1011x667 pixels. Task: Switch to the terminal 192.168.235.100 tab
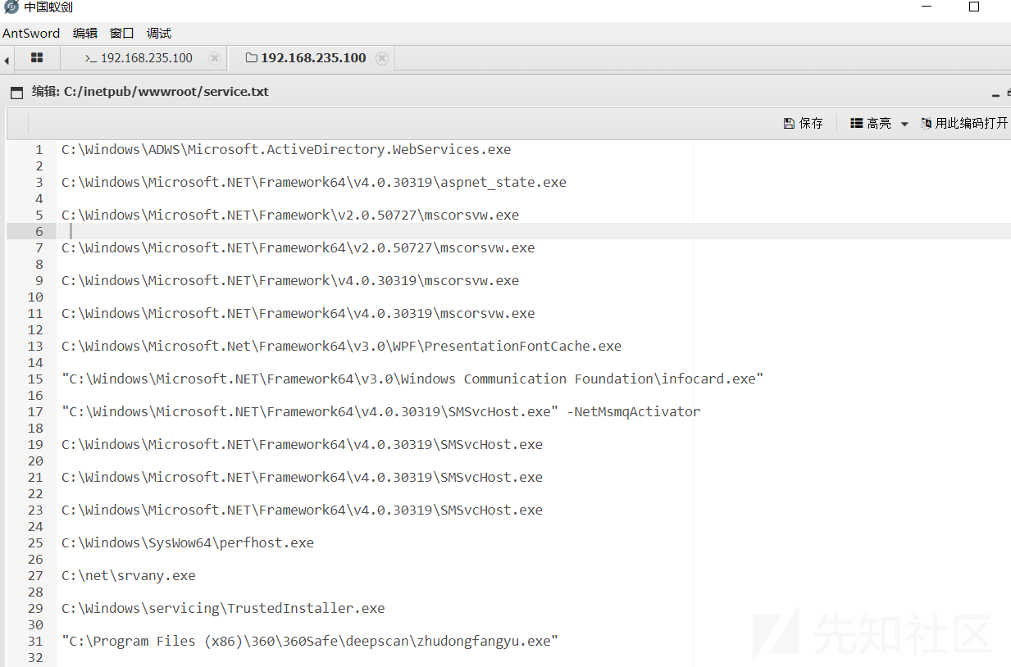click(139, 58)
